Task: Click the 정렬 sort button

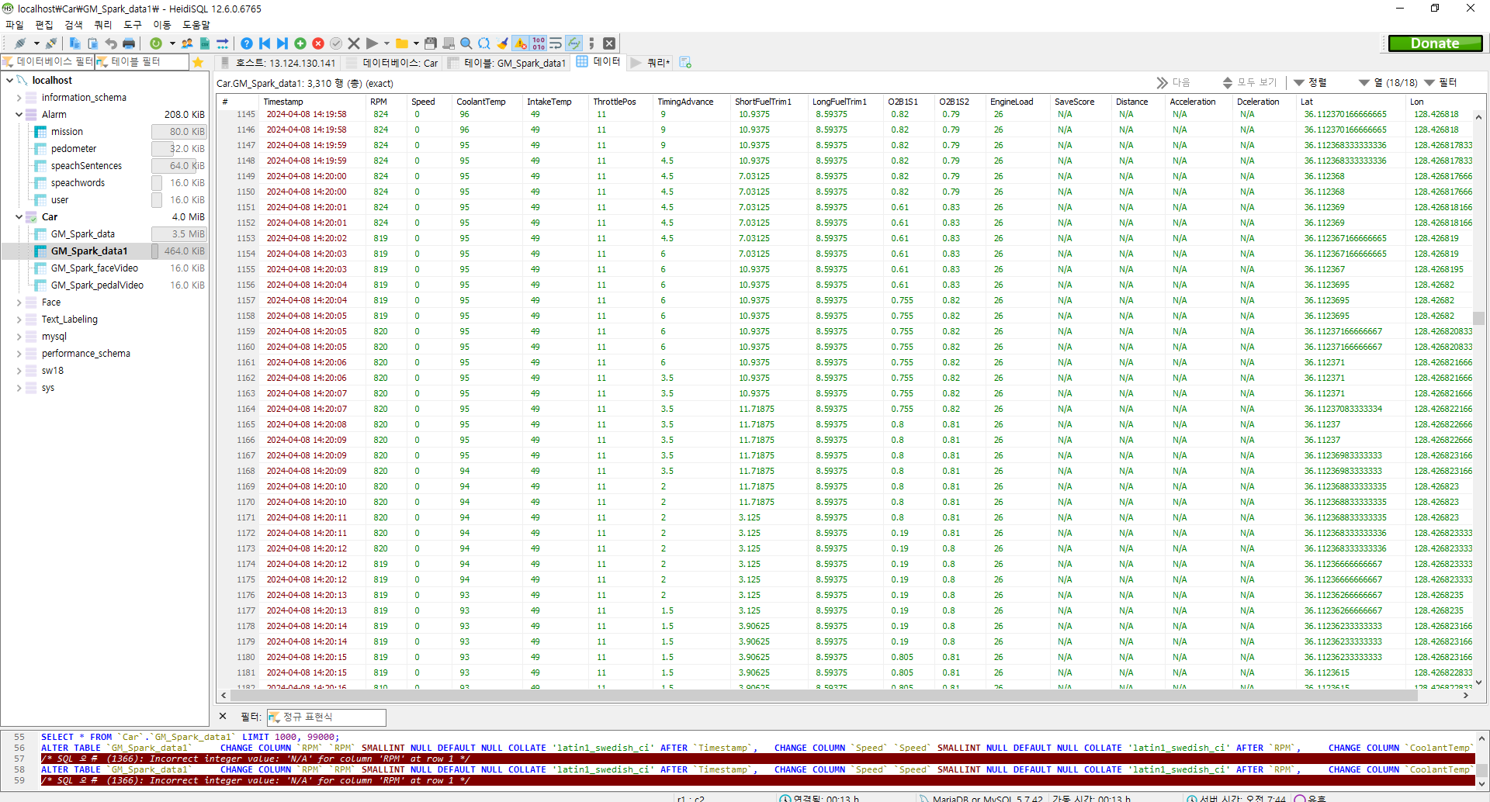Action: (1311, 82)
